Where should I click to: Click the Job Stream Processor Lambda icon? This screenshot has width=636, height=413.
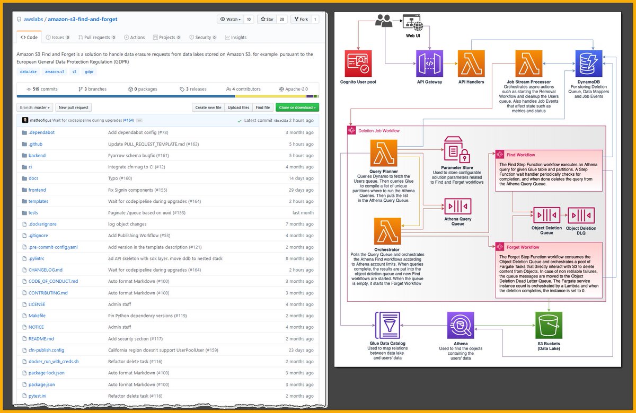click(528, 64)
